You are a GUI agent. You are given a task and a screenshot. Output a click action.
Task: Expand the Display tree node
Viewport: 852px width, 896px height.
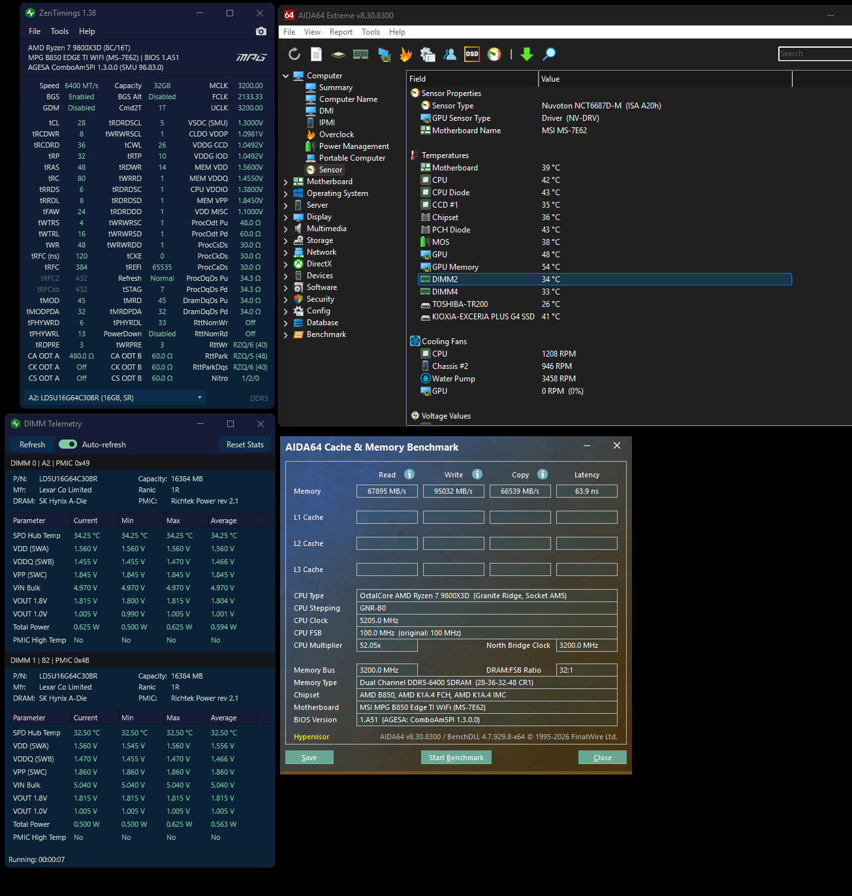pos(286,217)
